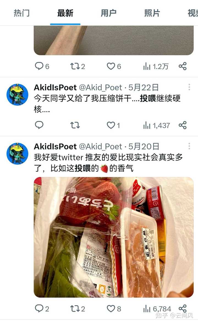Open more options for May 20 tweet
198x324 pixels.
coord(189,146)
